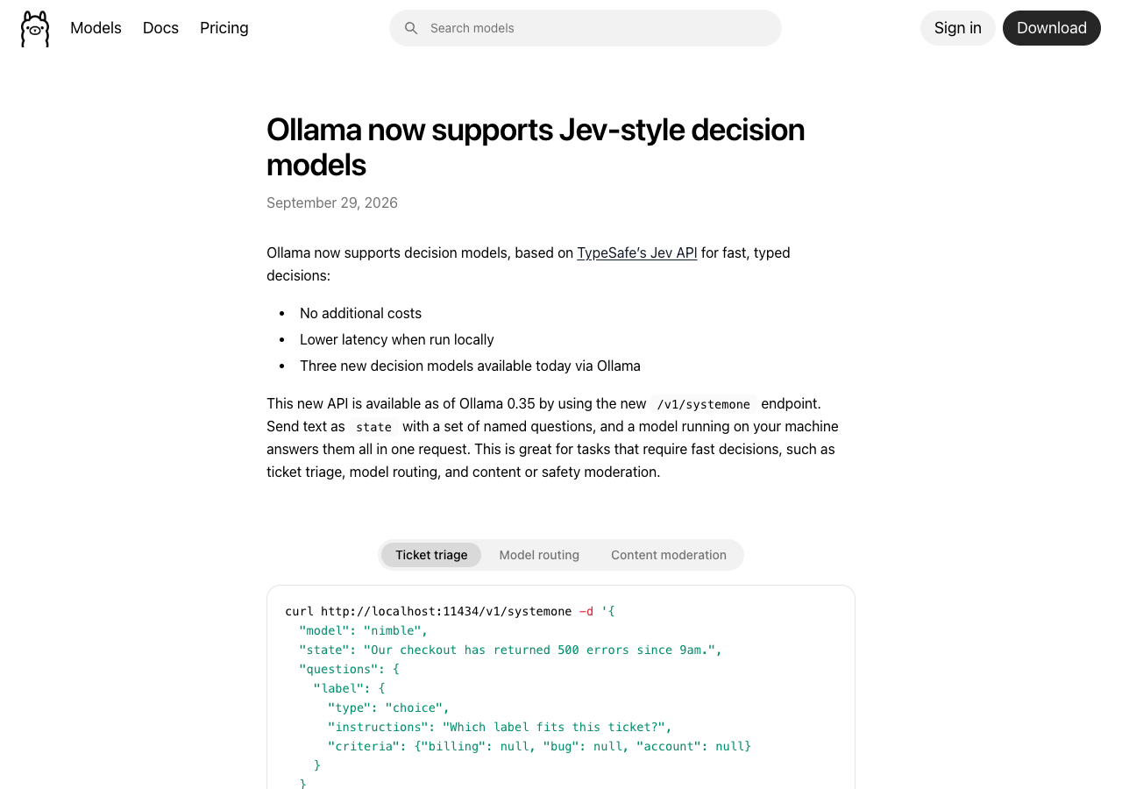Click the "model": "nimble" code line
This screenshot has height=789, width=1122.
[364, 630]
